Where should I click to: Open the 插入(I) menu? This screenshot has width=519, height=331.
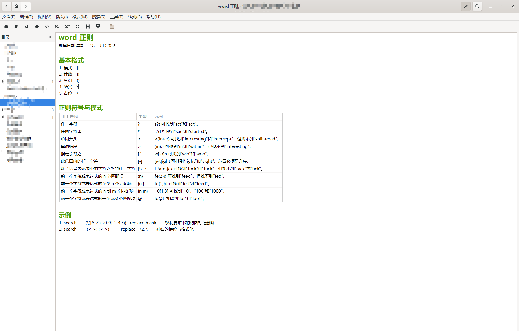(62, 17)
